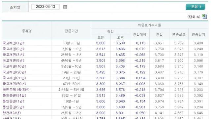Click afternoon yield 3,486 for 국고채권(2년)
The height and width of the screenshot is (119, 211).
tap(120, 49)
